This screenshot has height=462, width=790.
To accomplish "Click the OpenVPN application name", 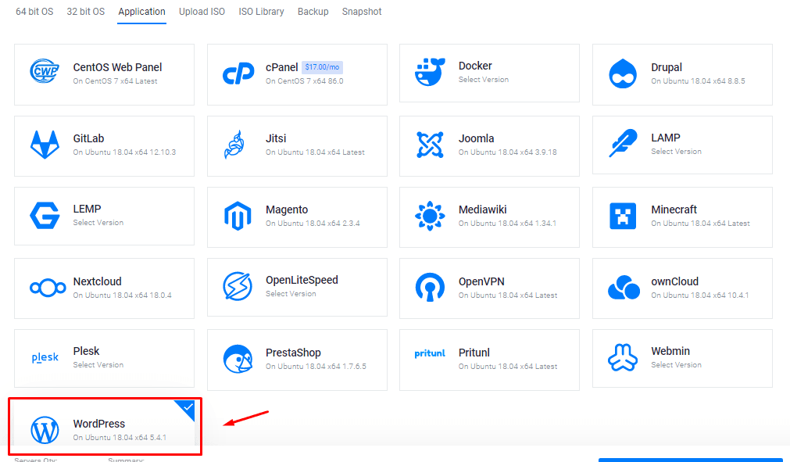I will [x=481, y=281].
